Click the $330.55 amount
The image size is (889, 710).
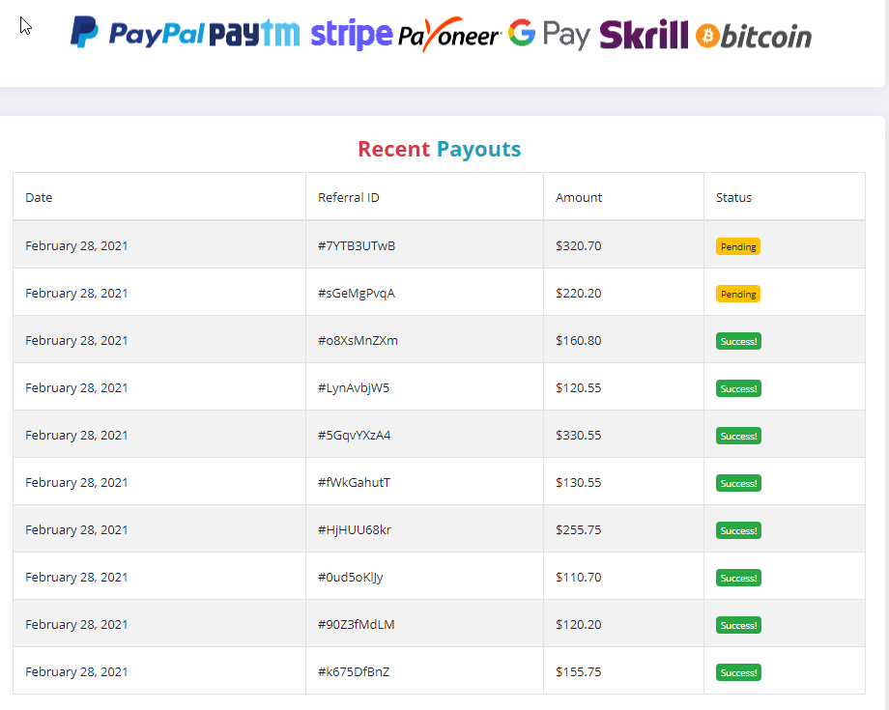tap(578, 435)
